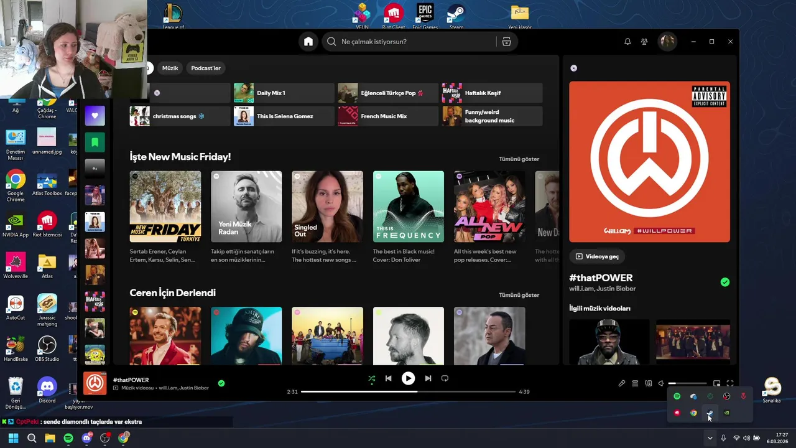Skip to the previous track
This screenshot has width=796, height=448.
[388, 378]
